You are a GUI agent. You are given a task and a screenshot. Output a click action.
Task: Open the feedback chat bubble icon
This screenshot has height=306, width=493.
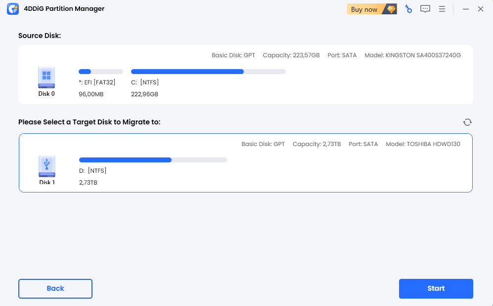coord(425,9)
